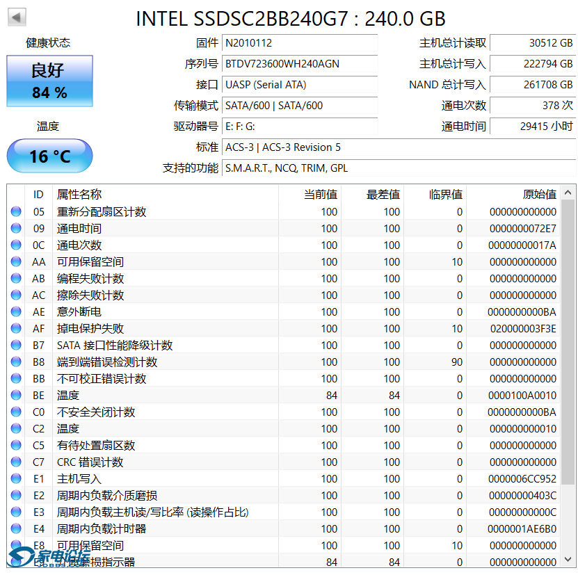
Task: Click the 临界值 column header
Action: click(435, 194)
